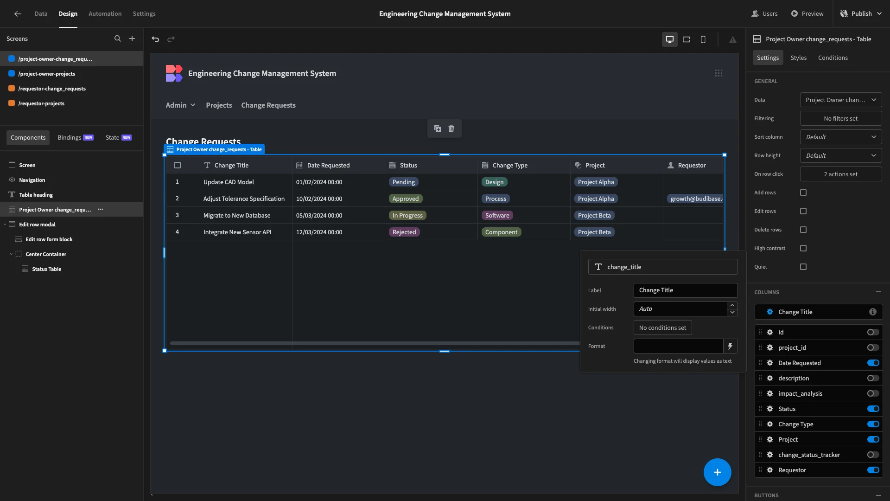Search screens with the magnifier icon
890x501 pixels.
[118, 39]
